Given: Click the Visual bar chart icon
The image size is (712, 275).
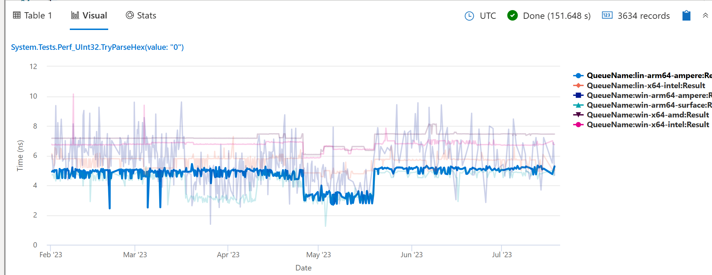Looking at the screenshot, I should (75, 15).
